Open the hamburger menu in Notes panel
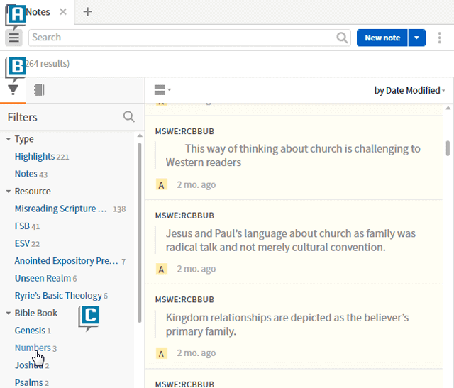 click(x=13, y=38)
